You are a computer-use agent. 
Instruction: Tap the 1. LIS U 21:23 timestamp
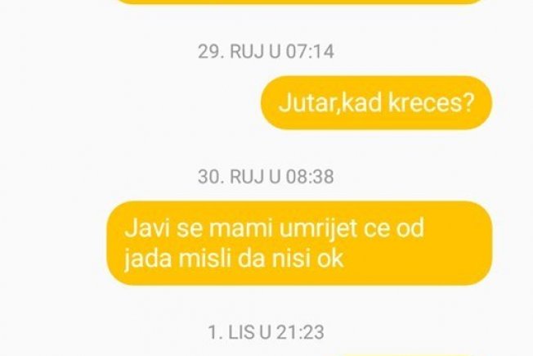click(x=266, y=332)
